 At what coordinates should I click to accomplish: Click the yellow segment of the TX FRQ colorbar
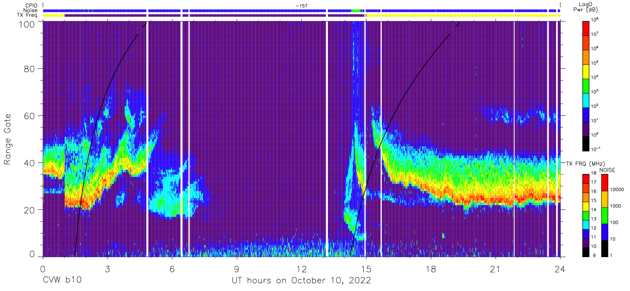tap(586, 206)
